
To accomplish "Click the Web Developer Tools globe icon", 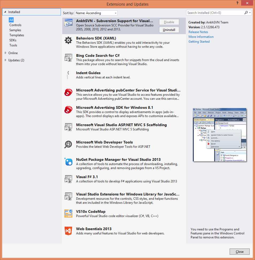I will tap(68, 144).
